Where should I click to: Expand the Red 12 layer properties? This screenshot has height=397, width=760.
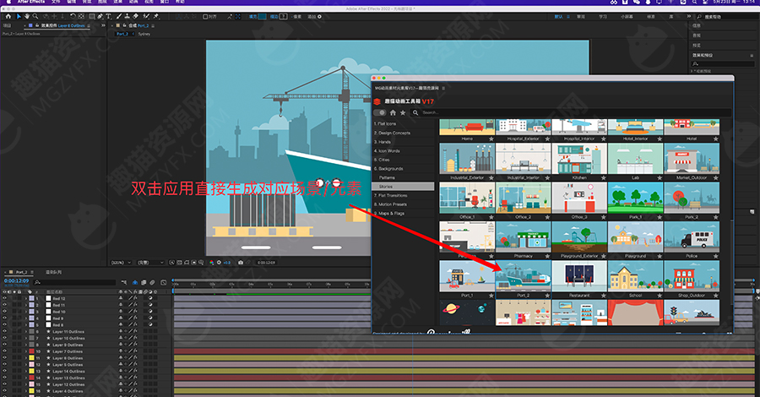[x=26, y=299]
